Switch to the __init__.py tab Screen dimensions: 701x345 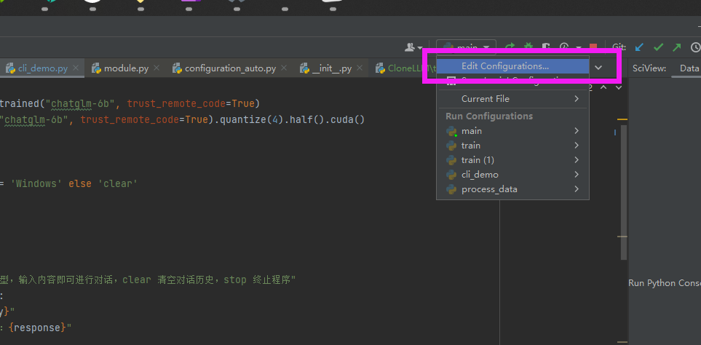332,68
